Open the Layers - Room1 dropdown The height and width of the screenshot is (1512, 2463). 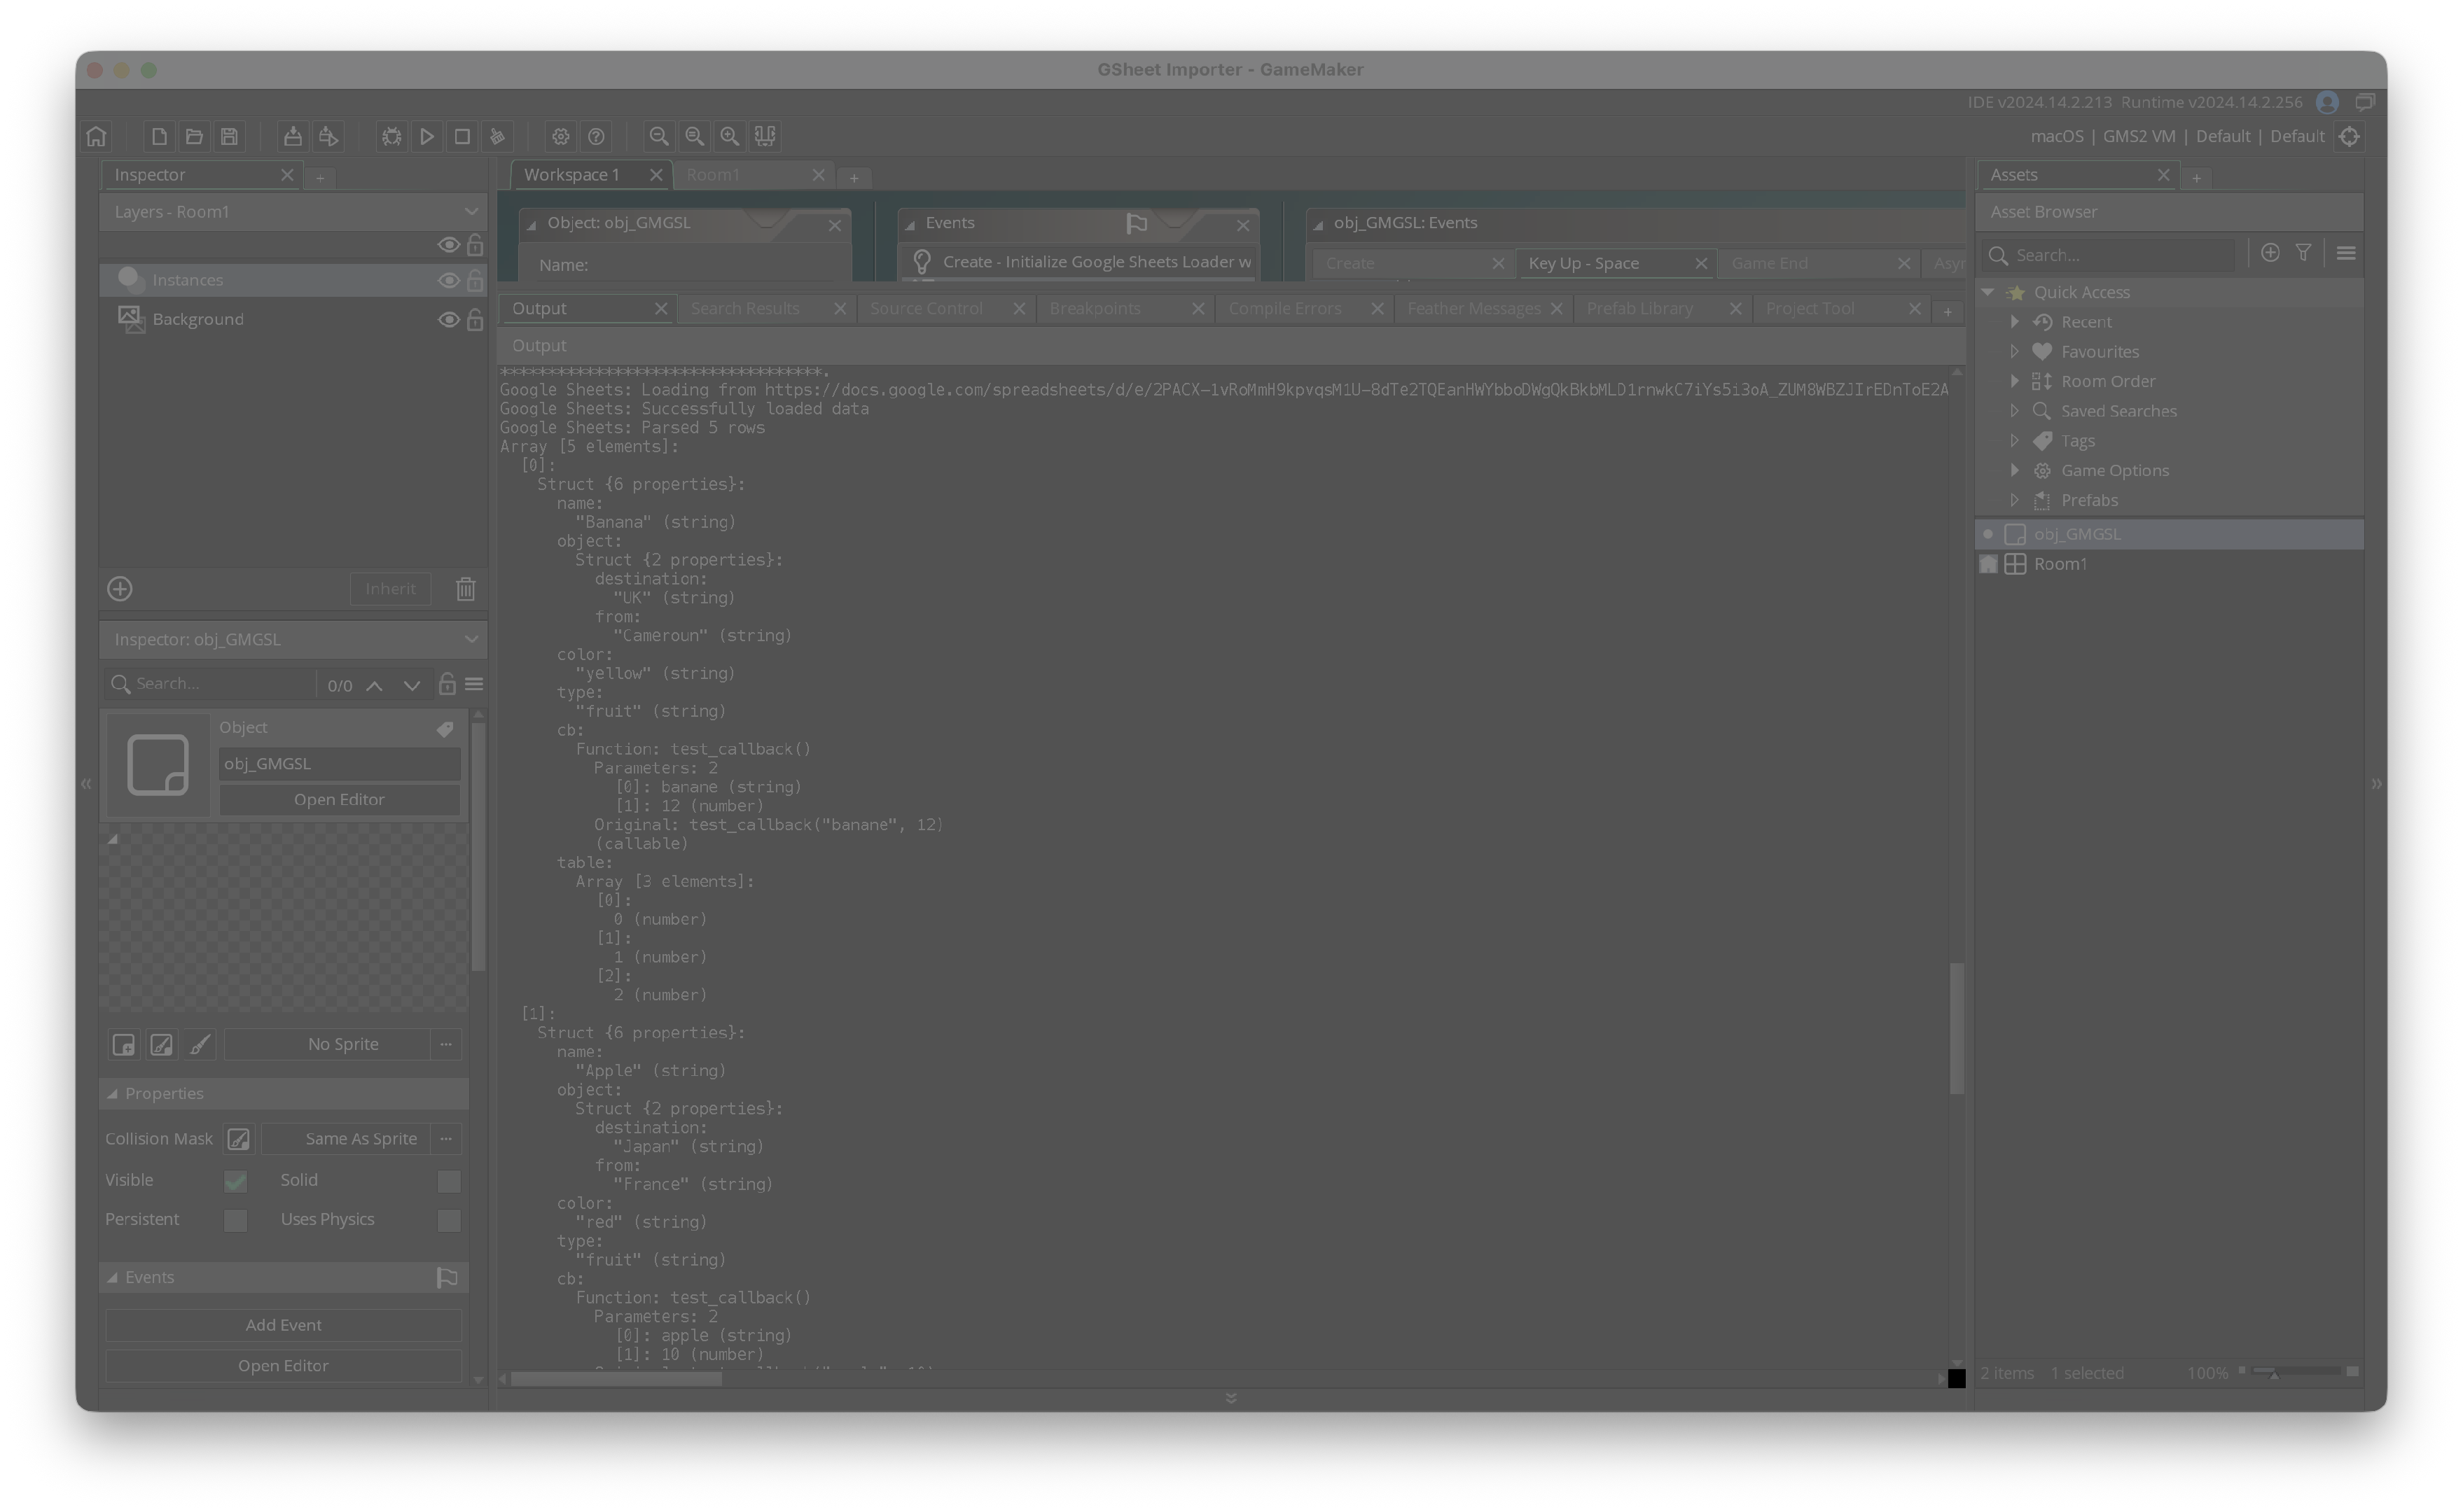[292, 212]
